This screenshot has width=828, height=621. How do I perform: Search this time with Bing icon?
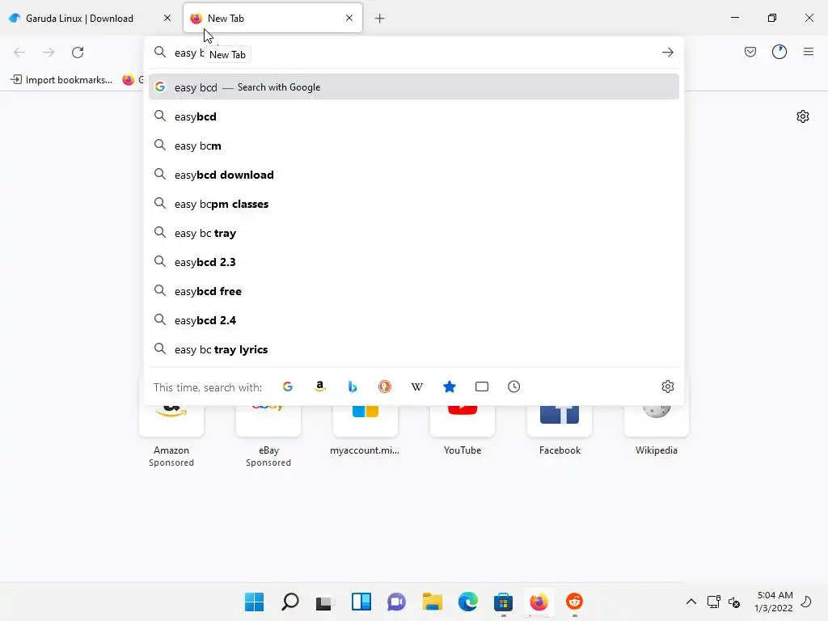click(353, 387)
